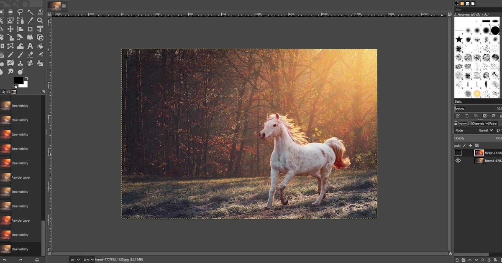The width and height of the screenshot is (502, 263).
Task: Pick the Crop tool
Action: (30, 28)
